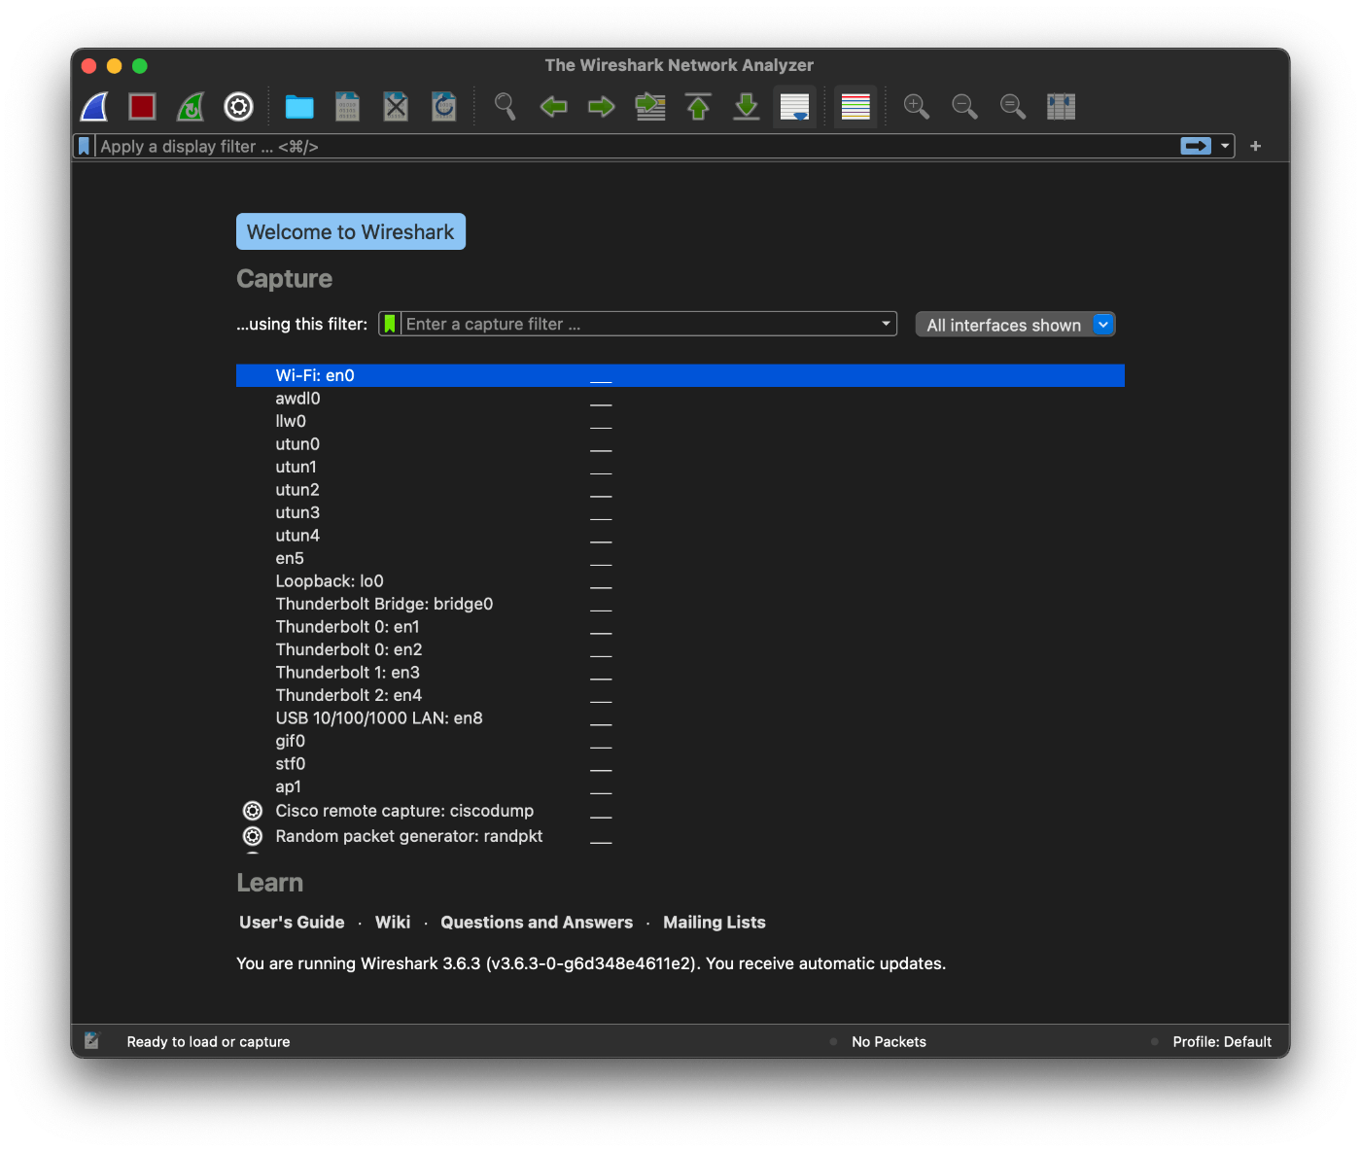
Task: Go to the last packet
Action: tap(746, 107)
